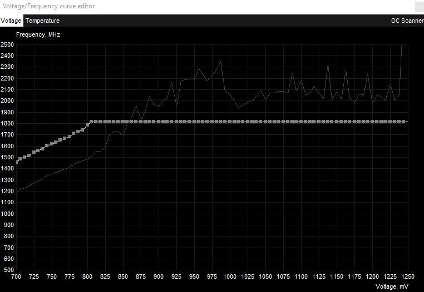This screenshot has width=424, height=292.
Task: Click the 600 frequency axis label
Action: pos(8,259)
